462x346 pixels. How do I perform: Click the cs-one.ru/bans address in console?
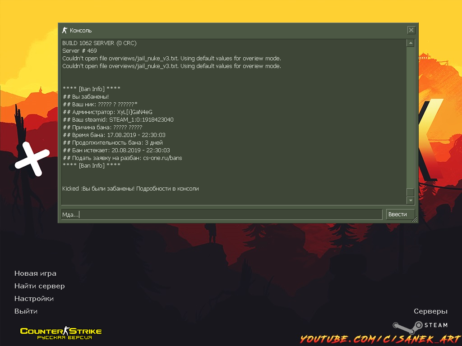162,158
